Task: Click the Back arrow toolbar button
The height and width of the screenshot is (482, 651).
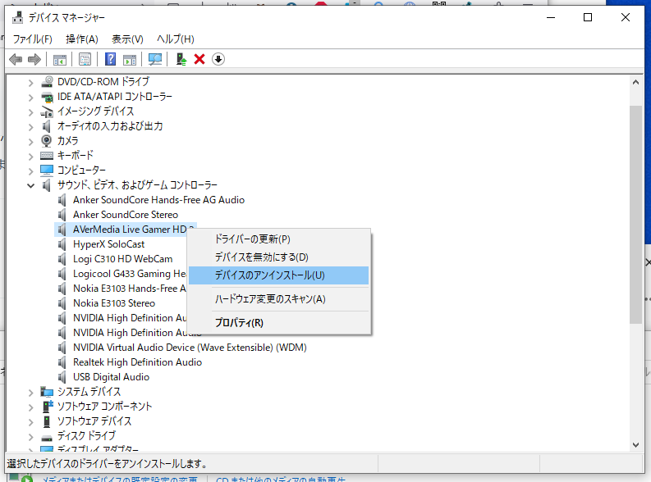Action: coord(16,59)
